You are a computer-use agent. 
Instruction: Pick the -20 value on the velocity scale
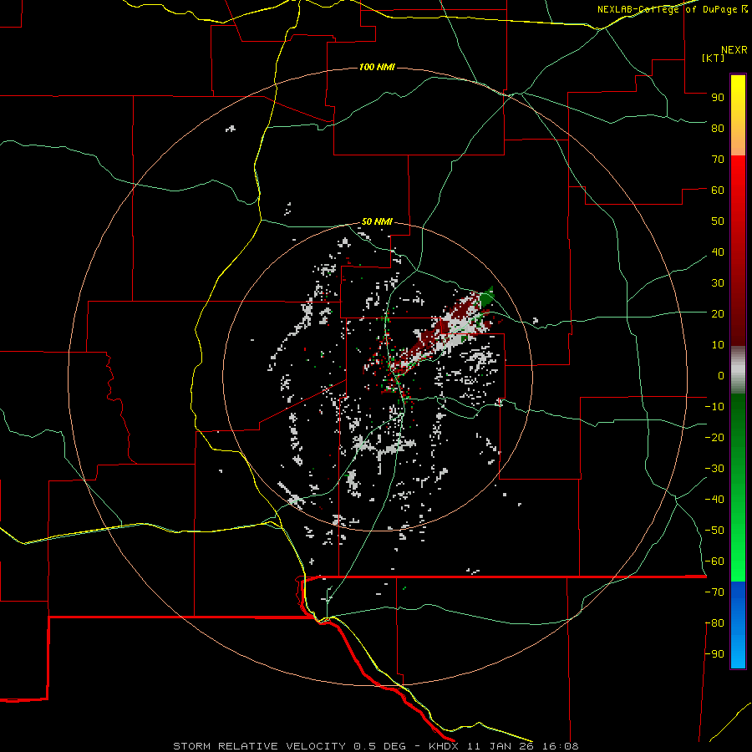tap(714, 438)
